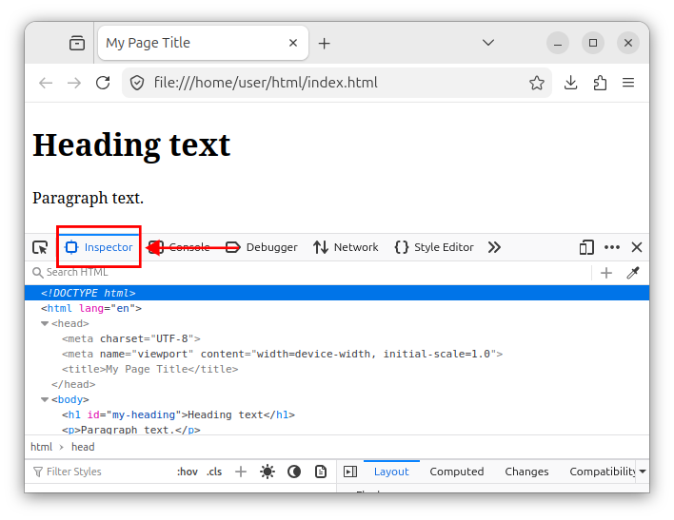Collapse the body node triangle
The height and width of the screenshot is (520, 674).
point(45,400)
